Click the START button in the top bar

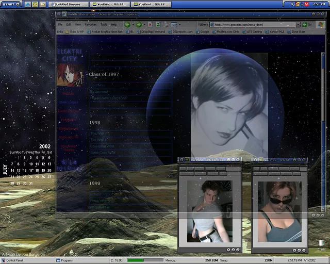pos(10,4)
